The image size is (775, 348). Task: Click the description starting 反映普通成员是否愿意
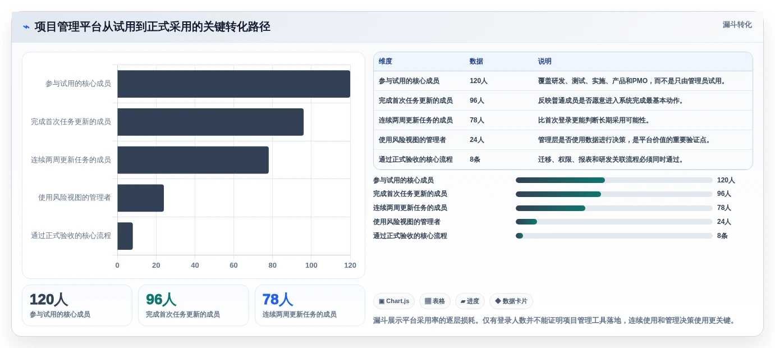(x=612, y=100)
